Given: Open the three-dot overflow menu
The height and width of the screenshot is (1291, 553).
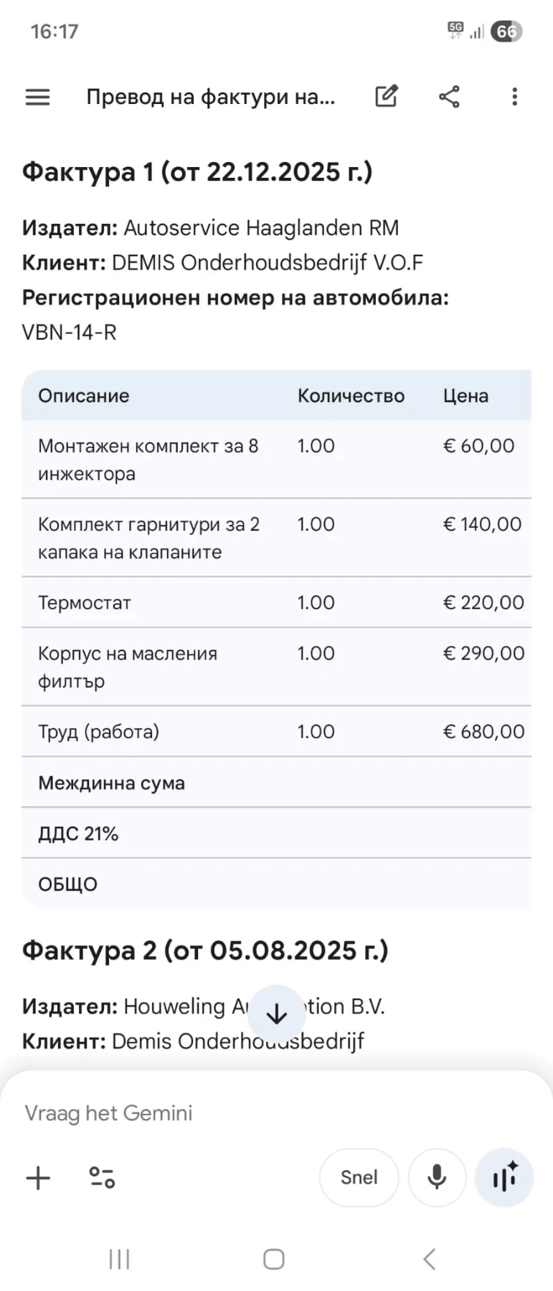Looking at the screenshot, I should click(514, 97).
